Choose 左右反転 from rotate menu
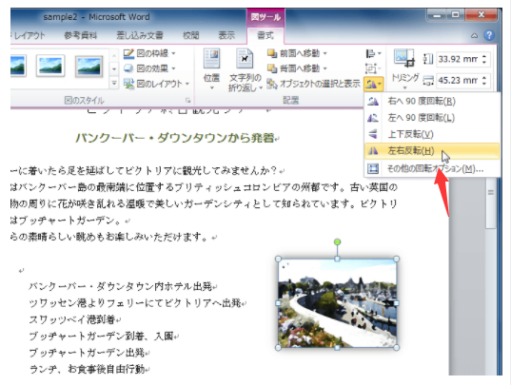Viewport: 511px width, 385px height. [432, 151]
